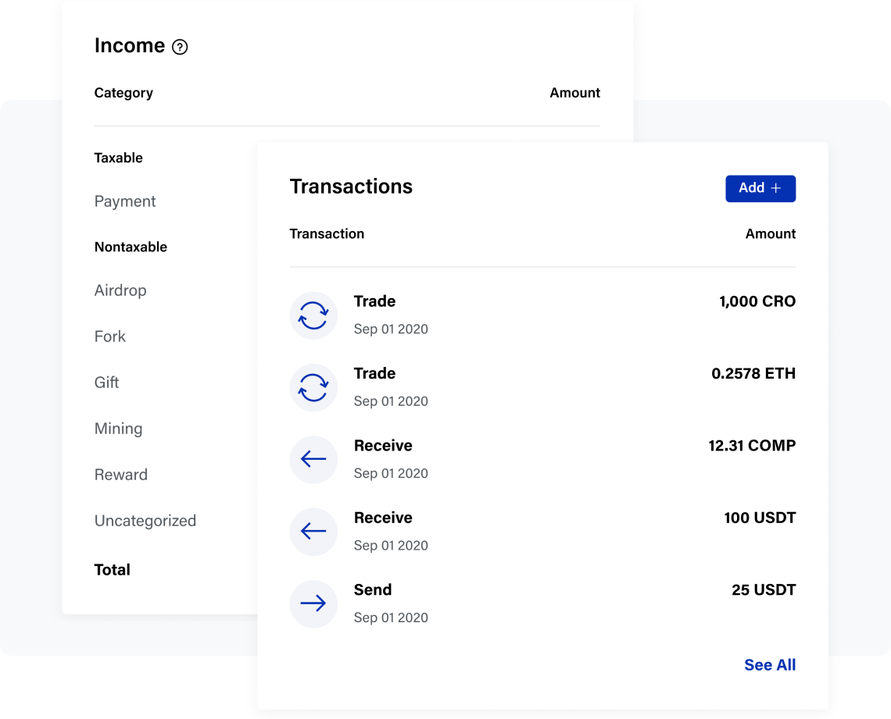Click the trade icon for 0.2578 ETH
Screen dimensions: 891x719
[313, 387]
